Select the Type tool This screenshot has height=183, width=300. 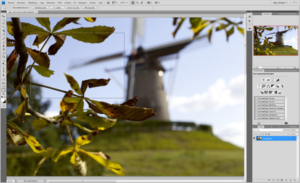coord(3,71)
